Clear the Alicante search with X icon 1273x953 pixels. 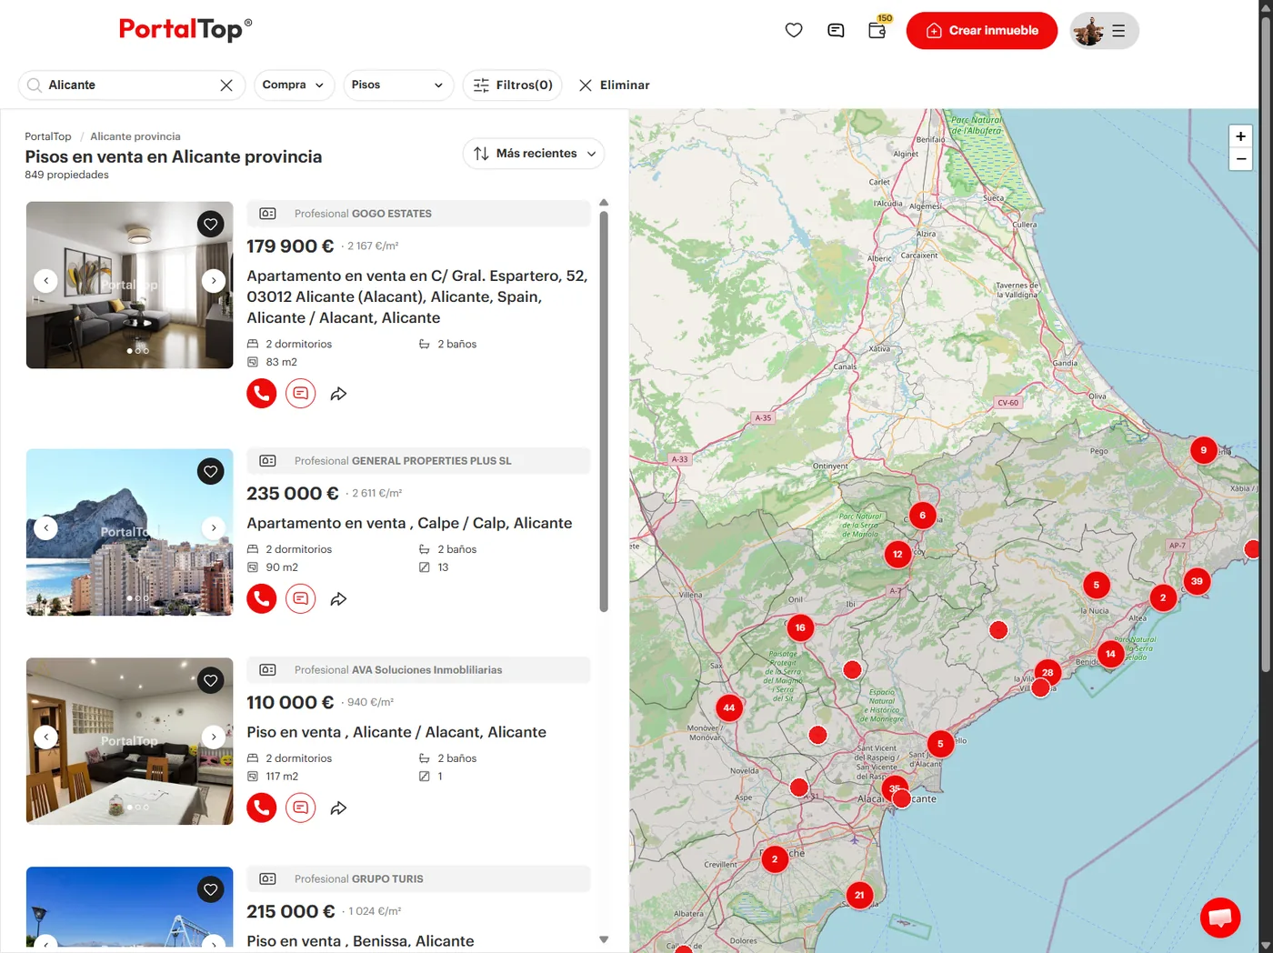pyautogui.click(x=226, y=85)
